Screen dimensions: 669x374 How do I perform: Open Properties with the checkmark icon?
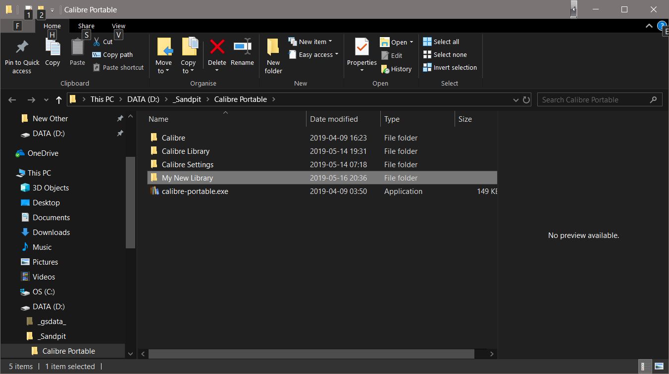pyautogui.click(x=362, y=47)
